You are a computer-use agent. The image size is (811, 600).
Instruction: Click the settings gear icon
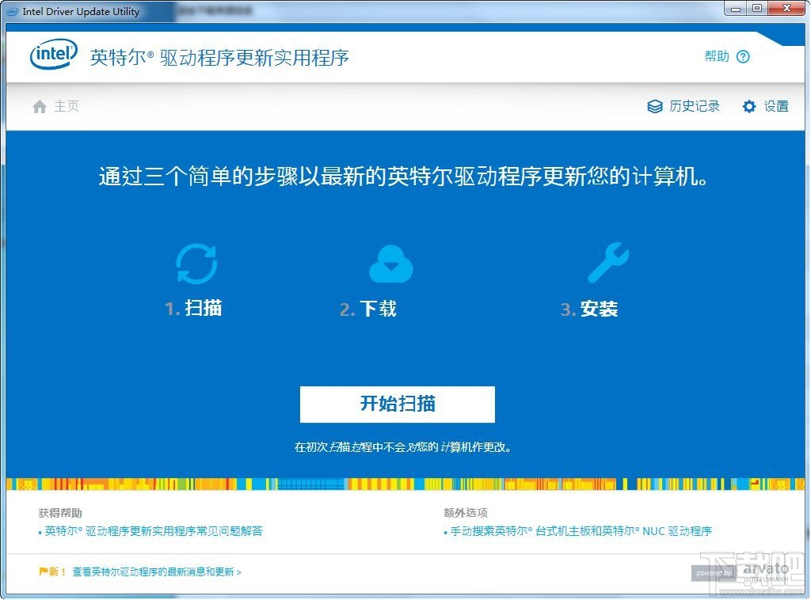pyautogui.click(x=749, y=106)
